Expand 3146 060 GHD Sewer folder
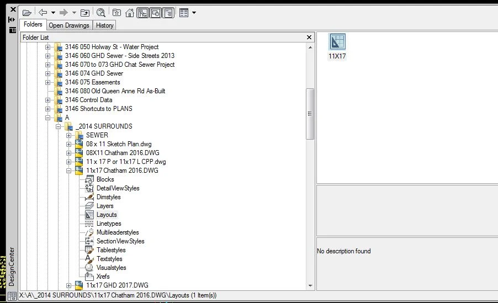 point(47,56)
